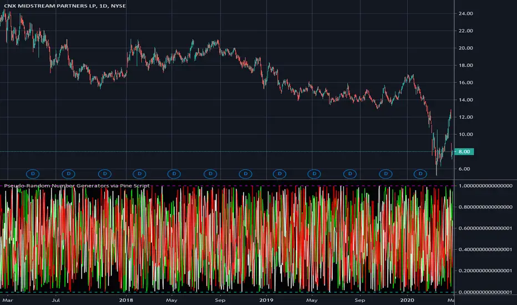Click the 0.8000000000000000 indicator scale value
The height and width of the screenshot is (305, 517).
485,207
